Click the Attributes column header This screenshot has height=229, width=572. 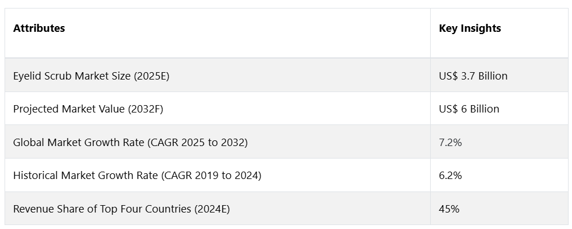pos(218,33)
